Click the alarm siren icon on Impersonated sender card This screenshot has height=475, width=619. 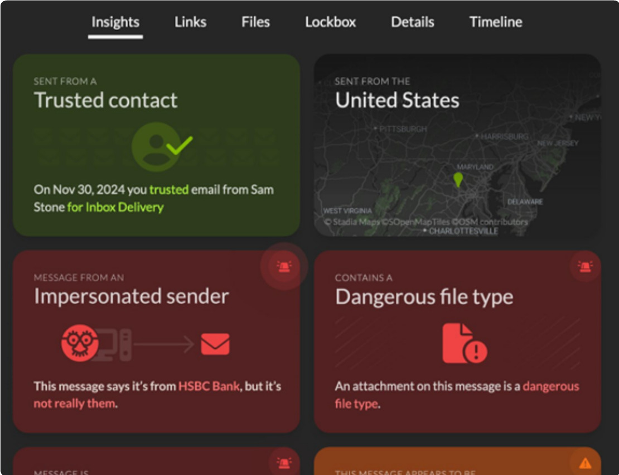coord(284,266)
